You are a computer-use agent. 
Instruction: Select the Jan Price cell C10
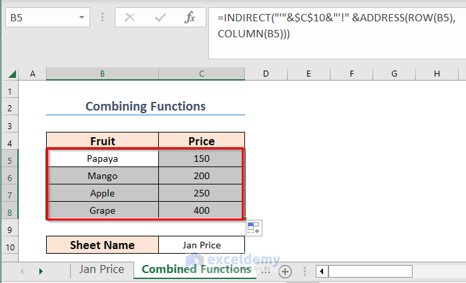tap(202, 245)
